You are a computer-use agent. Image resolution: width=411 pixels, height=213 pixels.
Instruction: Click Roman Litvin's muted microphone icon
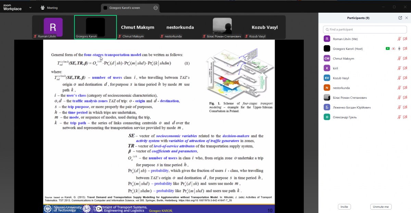tap(399, 39)
